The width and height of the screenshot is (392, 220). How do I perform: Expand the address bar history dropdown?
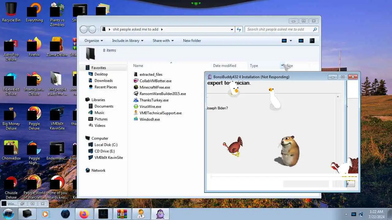tap(232, 29)
